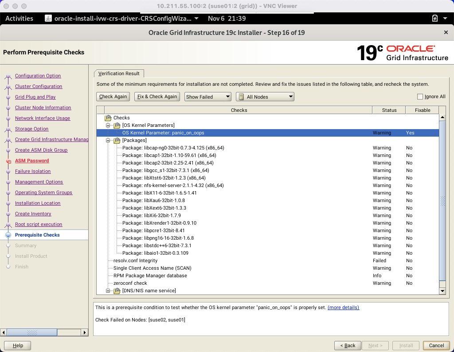The image size is (454, 352).
Task: Open the application menu dropdown arrow
Action: point(196,19)
